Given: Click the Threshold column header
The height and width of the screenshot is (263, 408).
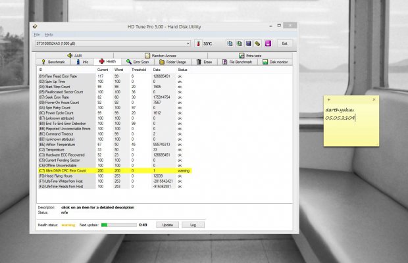Looking at the screenshot, I should [139, 70].
